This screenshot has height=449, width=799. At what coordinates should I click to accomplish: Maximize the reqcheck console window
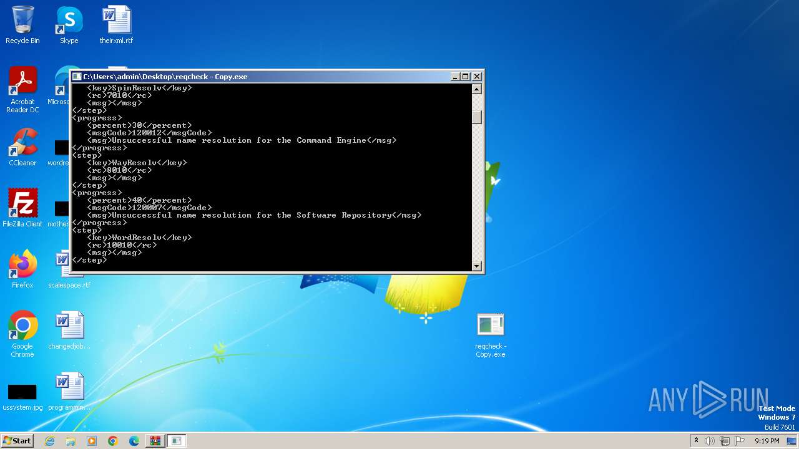click(466, 77)
